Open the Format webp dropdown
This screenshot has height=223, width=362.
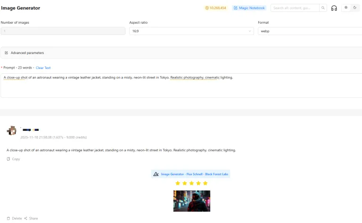click(310, 31)
